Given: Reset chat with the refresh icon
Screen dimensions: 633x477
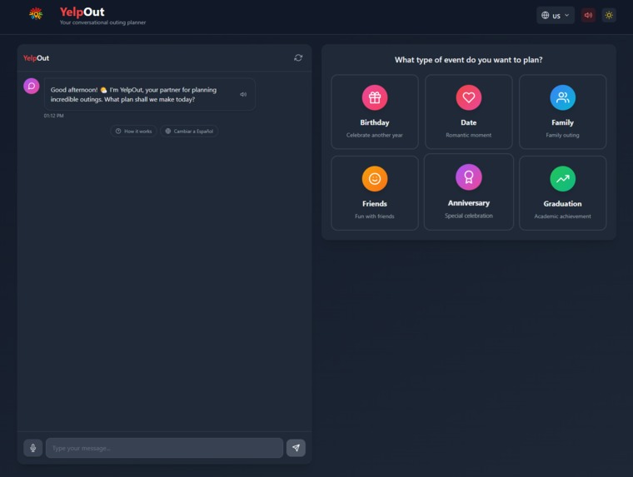Looking at the screenshot, I should point(298,57).
